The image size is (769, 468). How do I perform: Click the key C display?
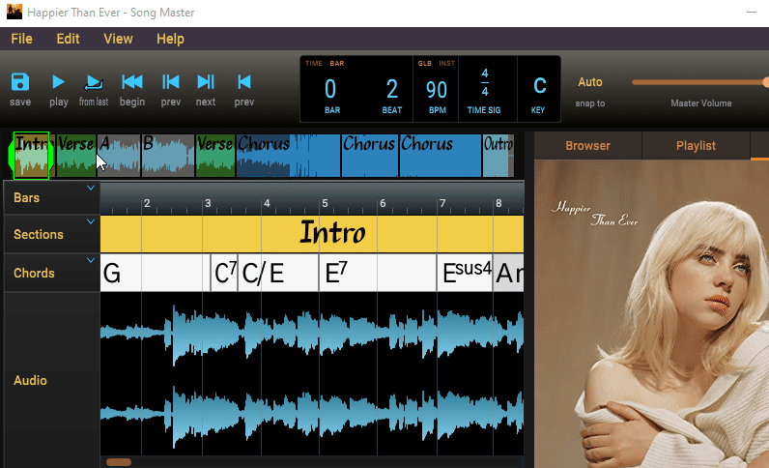(539, 86)
